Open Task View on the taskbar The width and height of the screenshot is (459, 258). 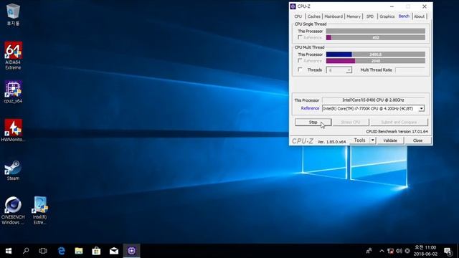(x=43, y=251)
